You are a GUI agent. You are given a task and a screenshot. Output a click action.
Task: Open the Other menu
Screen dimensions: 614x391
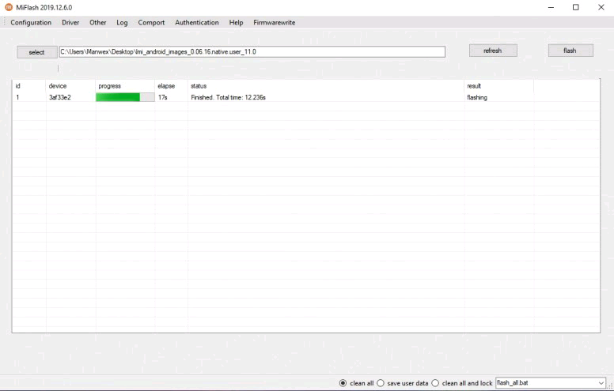[98, 23]
